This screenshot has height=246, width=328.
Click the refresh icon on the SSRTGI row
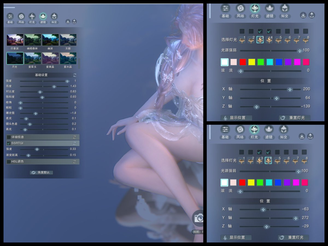pyautogui.click(x=74, y=143)
